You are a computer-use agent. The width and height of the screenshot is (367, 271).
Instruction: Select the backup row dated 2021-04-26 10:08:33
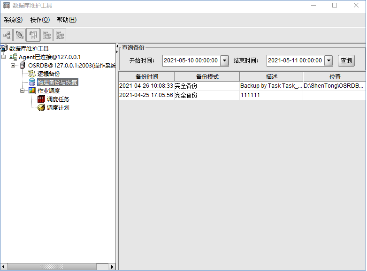click(242, 86)
